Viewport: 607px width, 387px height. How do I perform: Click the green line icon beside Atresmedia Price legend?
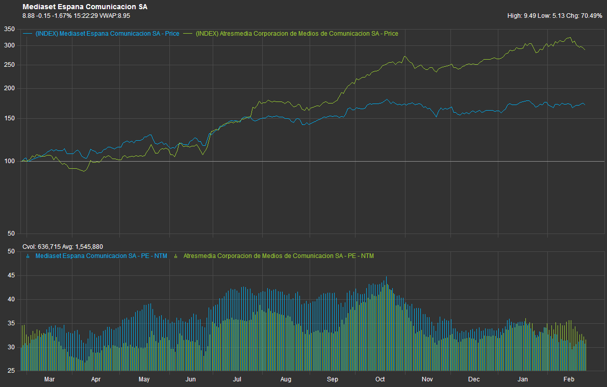coord(188,34)
